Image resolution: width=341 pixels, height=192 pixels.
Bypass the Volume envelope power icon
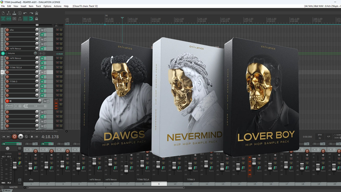pos(6,53)
